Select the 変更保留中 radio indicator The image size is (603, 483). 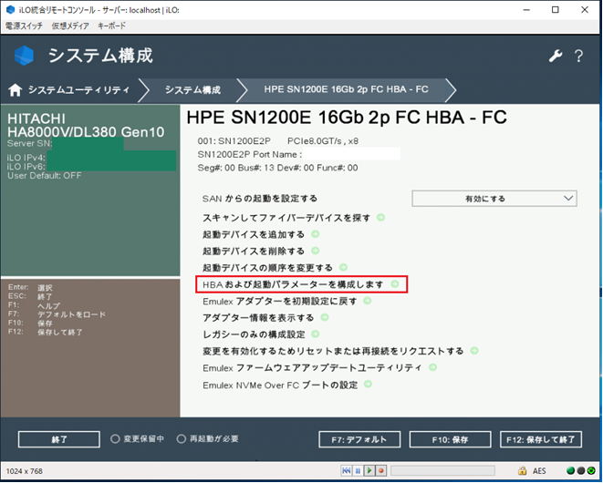[115, 439]
